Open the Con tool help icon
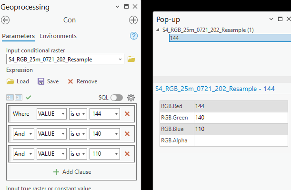The image size is (291, 190). (134, 36)
